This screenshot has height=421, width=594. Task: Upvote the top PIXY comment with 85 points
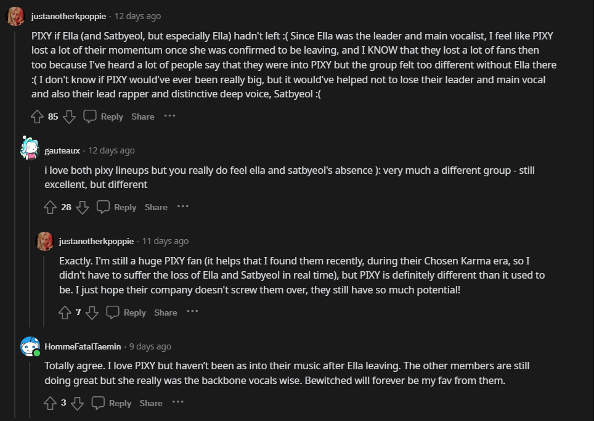point(37,116)
